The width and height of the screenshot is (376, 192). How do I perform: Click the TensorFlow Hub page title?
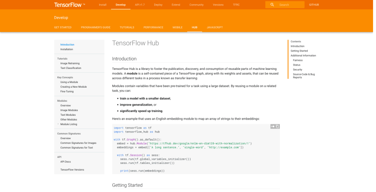click(135, 43)
